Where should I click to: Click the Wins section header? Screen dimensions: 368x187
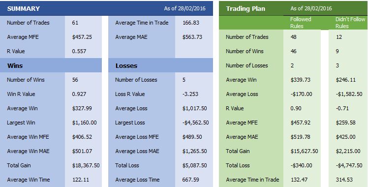coord(15,65)
